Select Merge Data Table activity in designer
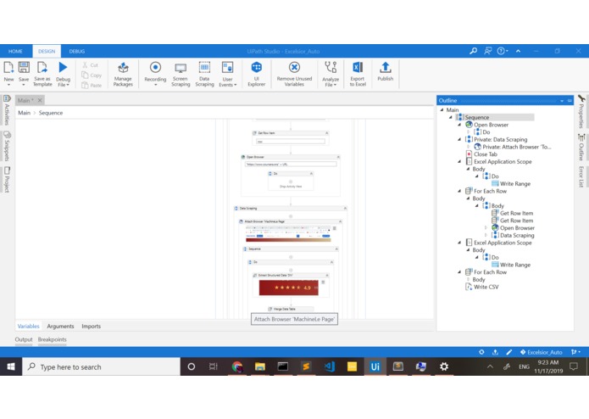The image size is (589, 419). point(292,309)
